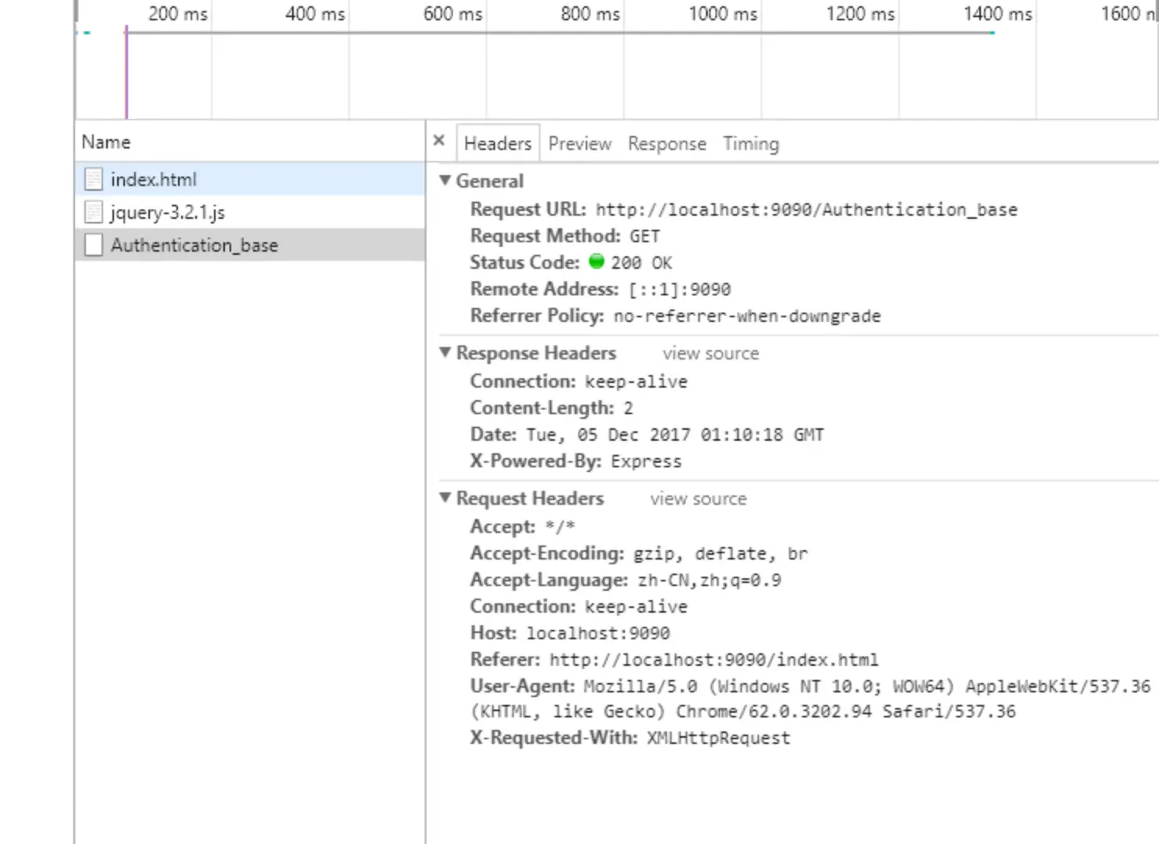This screenshot has height=844, width=1159.
Task: Select the Headers tab
Action: (497, 144)
